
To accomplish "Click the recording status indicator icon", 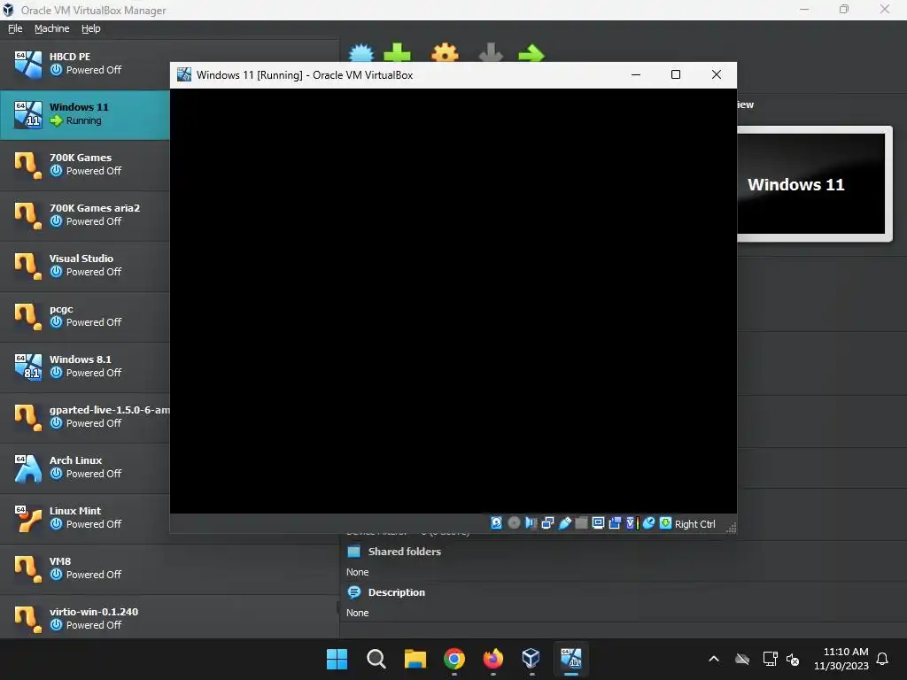I will pos(615,523).
